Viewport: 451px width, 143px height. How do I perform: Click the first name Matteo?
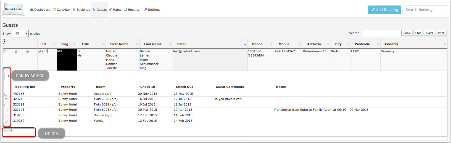click(x=111, y=51)
